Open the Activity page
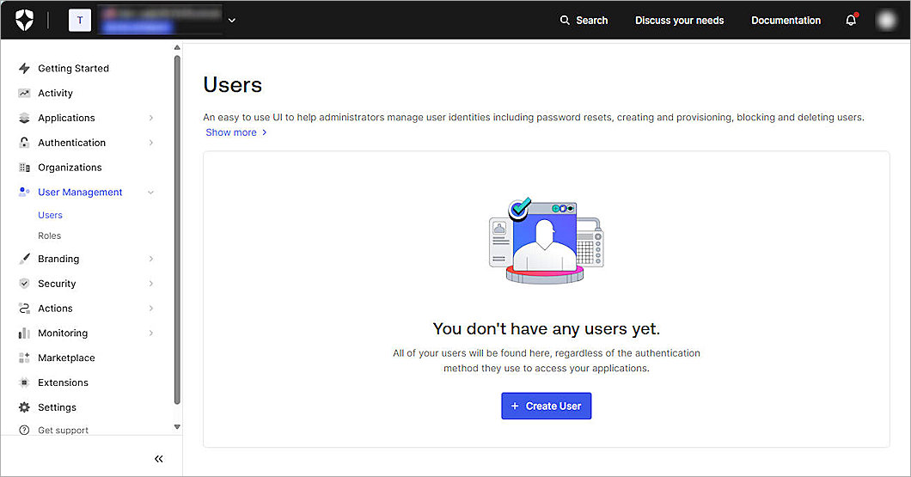 pyautogui.click(x=55, y=93)
